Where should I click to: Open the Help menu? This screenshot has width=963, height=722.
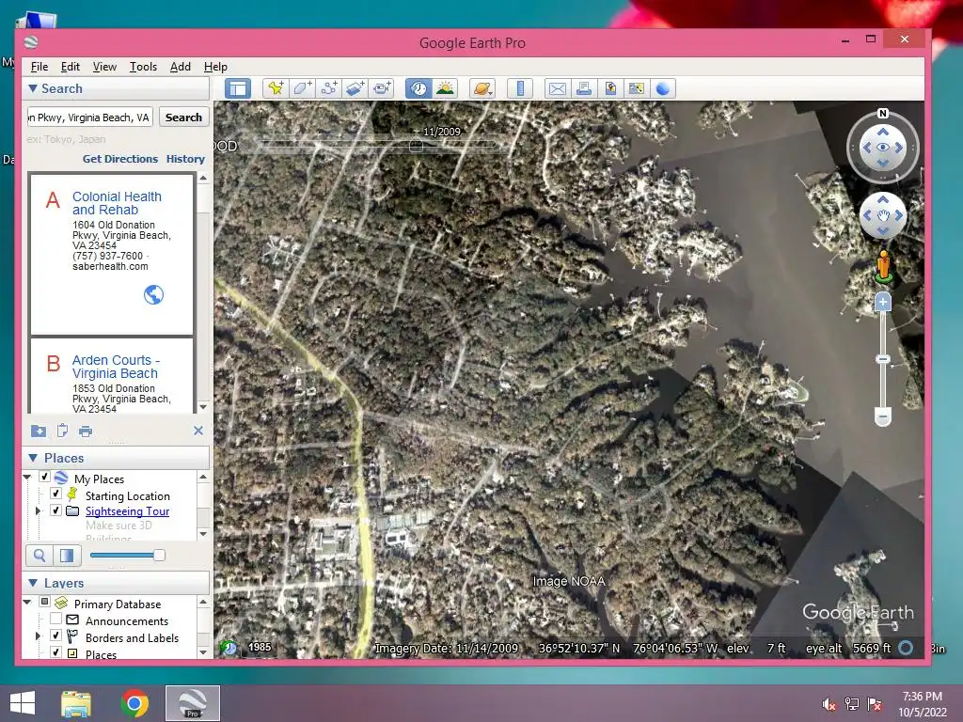[215, 67]
